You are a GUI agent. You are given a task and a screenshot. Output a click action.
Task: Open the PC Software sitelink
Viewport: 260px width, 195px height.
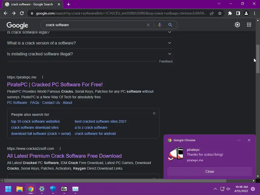point(17,103)
